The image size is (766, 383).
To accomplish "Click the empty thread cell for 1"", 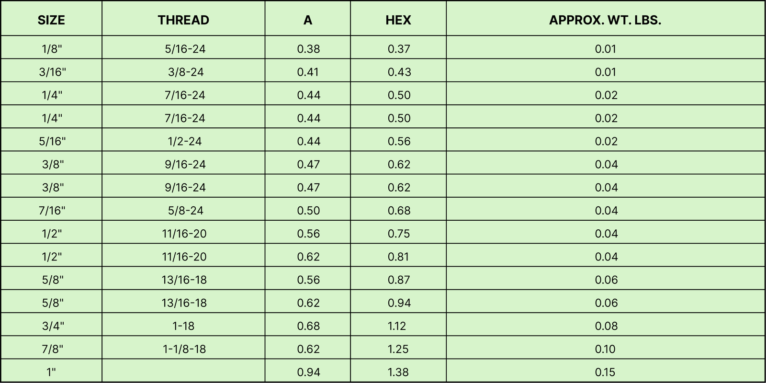I will [x=183, y=371].
